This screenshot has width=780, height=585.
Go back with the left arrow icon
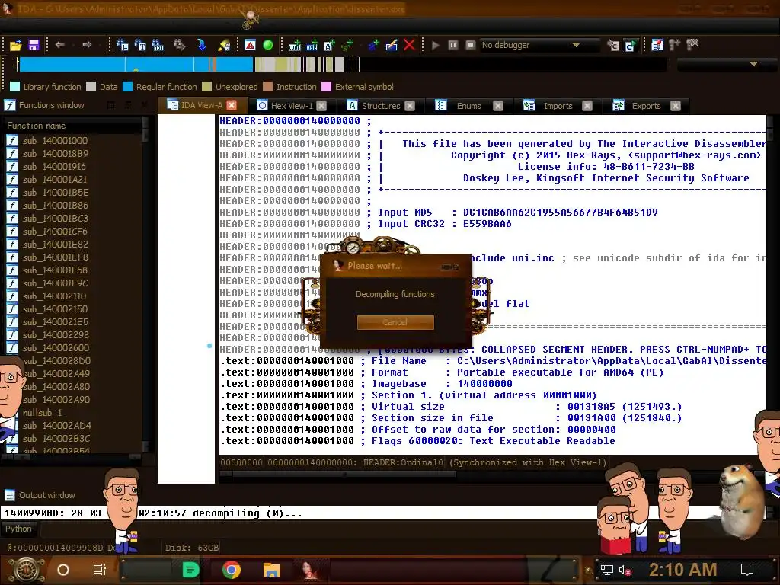click(x=59, y=45)
